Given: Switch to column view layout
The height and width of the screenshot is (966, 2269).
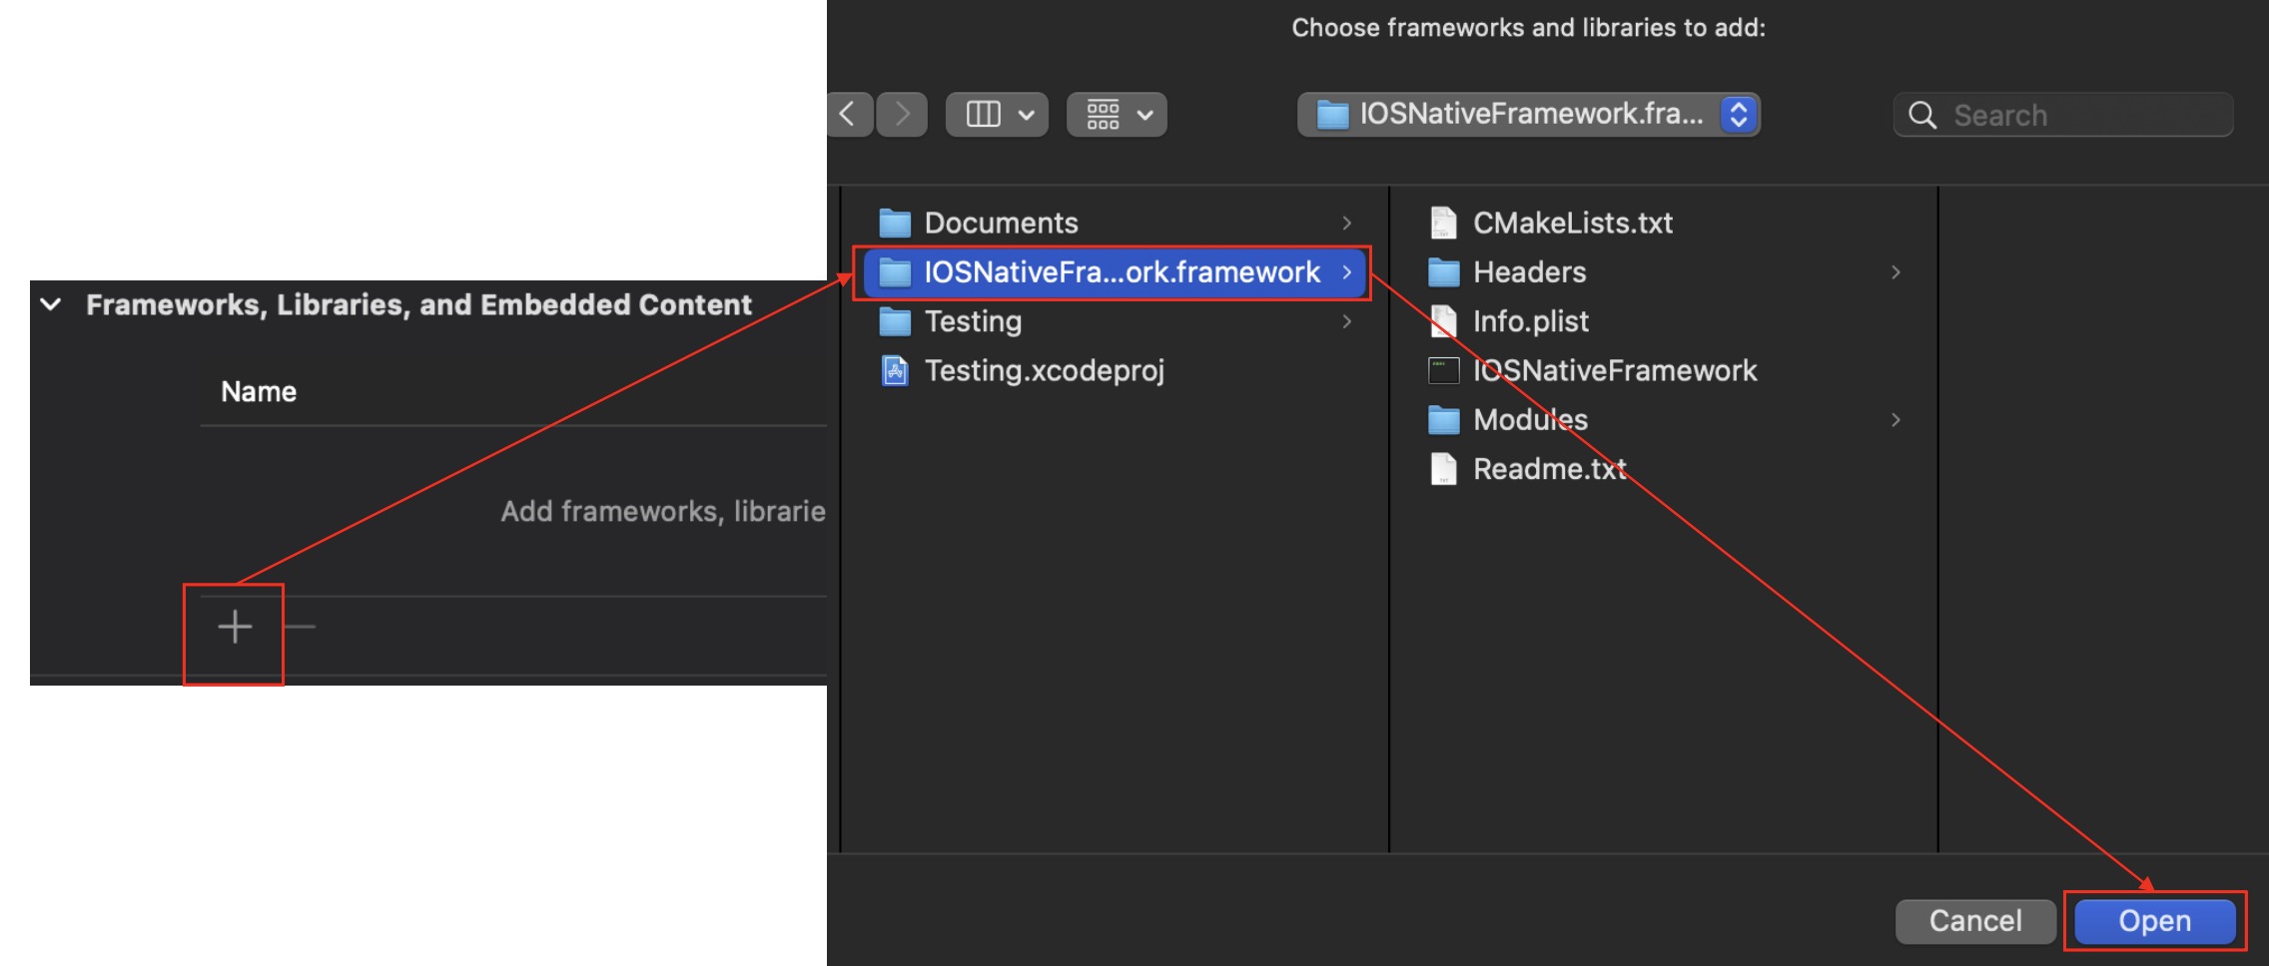Looking at the screenshot, I should click(x=984, y=114).
